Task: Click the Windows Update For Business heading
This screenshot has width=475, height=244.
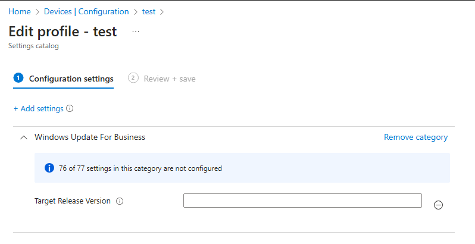Action: click(x=90, y=137)
